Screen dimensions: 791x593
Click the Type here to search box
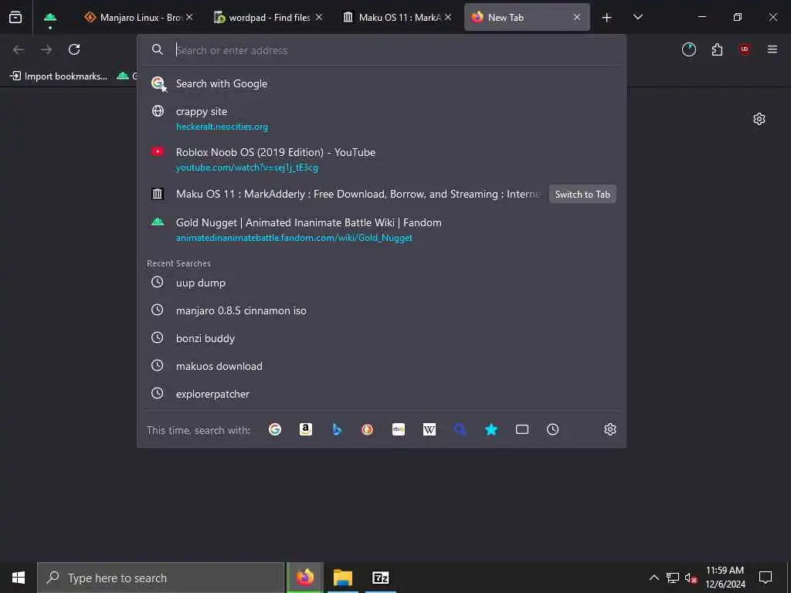click(x=161, y=578)
